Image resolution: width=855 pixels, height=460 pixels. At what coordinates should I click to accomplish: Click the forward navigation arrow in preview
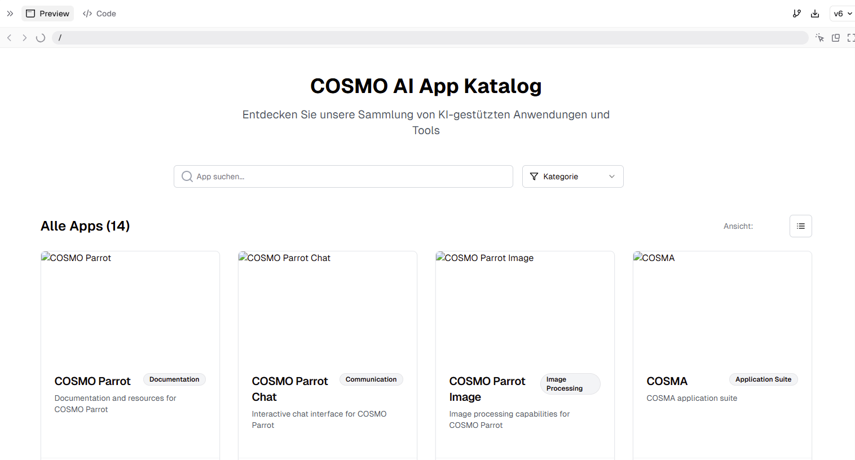click(x=24, y=38)
